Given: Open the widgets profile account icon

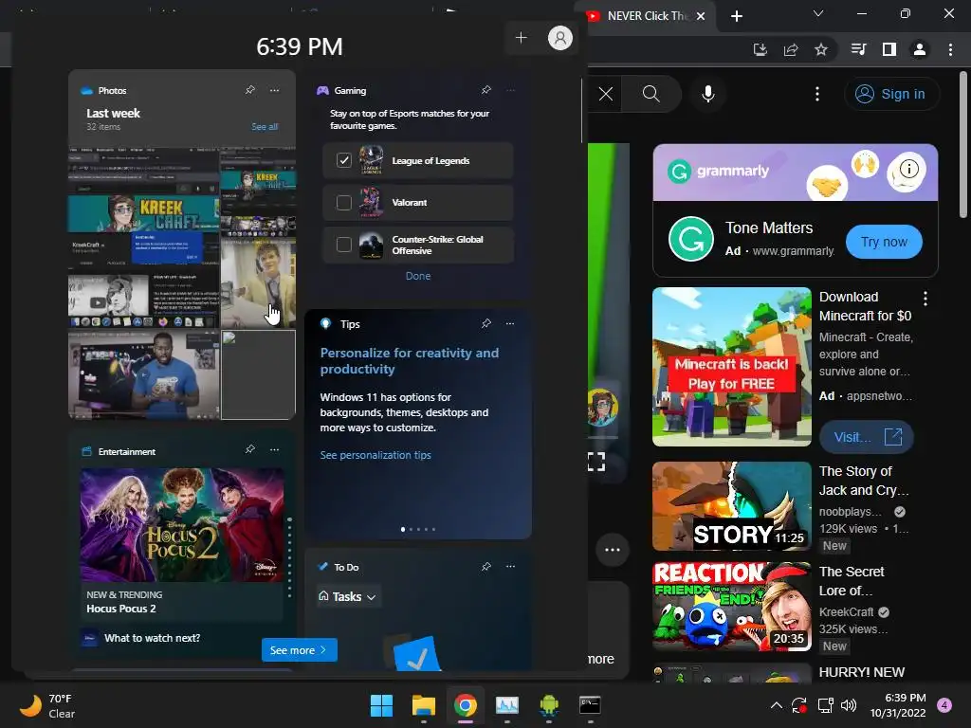Looking at the screenshot, I should (559, 38).
